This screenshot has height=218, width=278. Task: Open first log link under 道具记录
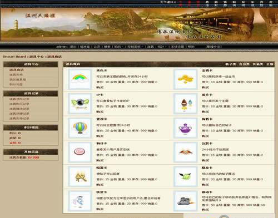[19, 99]
